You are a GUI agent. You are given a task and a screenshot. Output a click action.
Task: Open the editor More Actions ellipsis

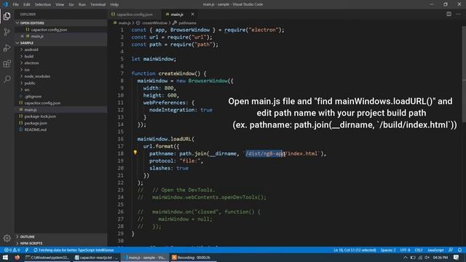pos(458,14)
